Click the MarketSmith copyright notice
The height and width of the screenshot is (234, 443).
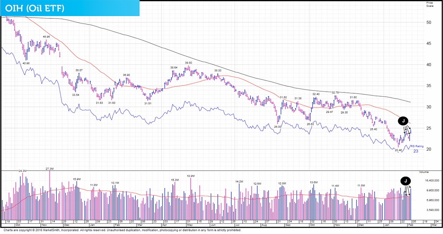coord(122,230)
